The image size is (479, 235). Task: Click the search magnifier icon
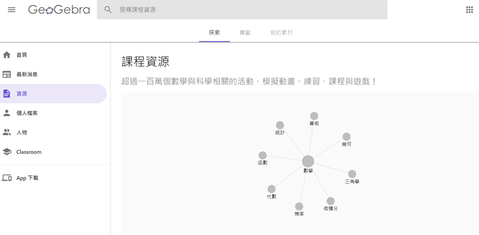pyautogui.click(x=108, y=10)
